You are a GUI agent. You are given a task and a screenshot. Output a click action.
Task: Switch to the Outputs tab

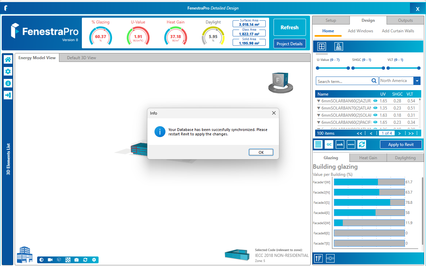point(406,20)
